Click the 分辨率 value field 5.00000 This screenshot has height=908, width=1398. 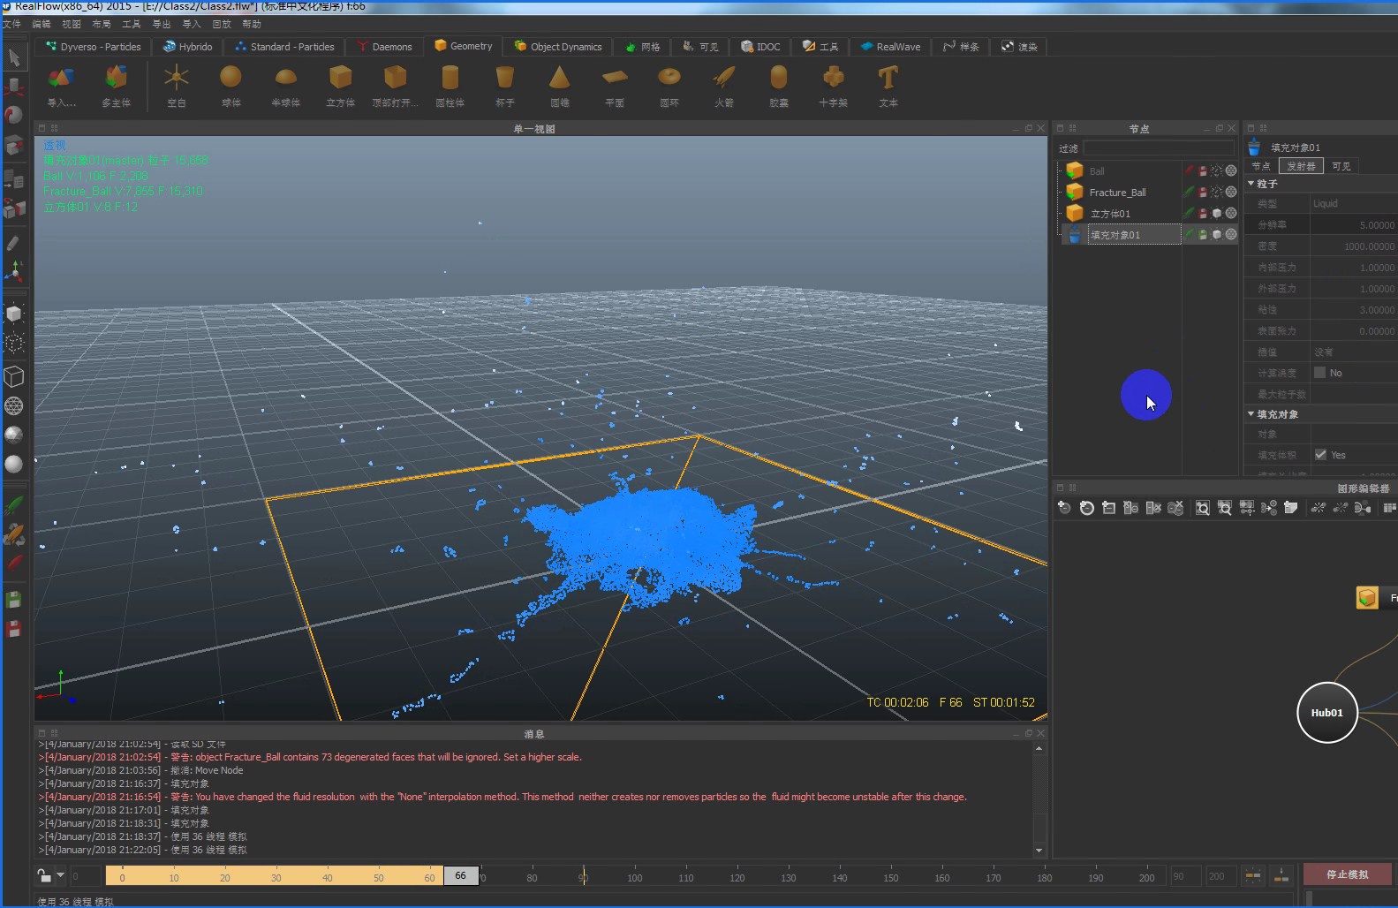coord(1354,225)
